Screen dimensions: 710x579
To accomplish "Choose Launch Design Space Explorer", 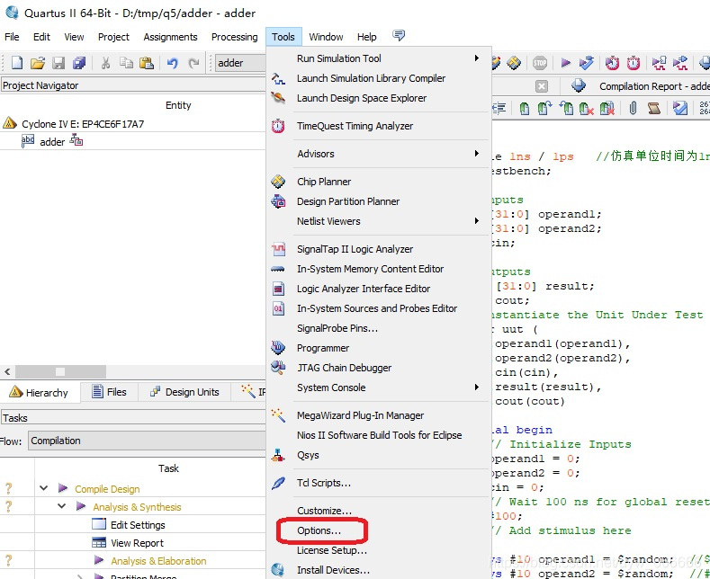I will (379, 98).
